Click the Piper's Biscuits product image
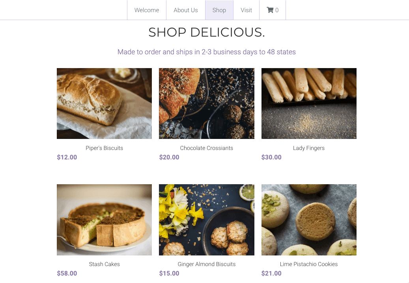This screenshot has height=283, width=409. [104, 104]
